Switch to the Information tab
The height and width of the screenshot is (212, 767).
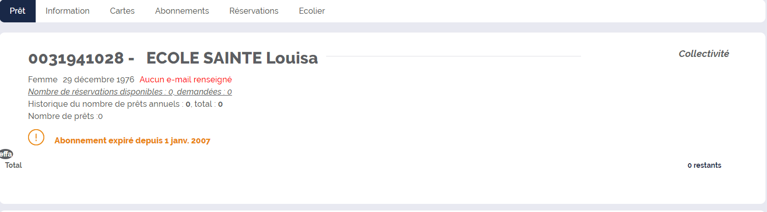coord(67,11)
